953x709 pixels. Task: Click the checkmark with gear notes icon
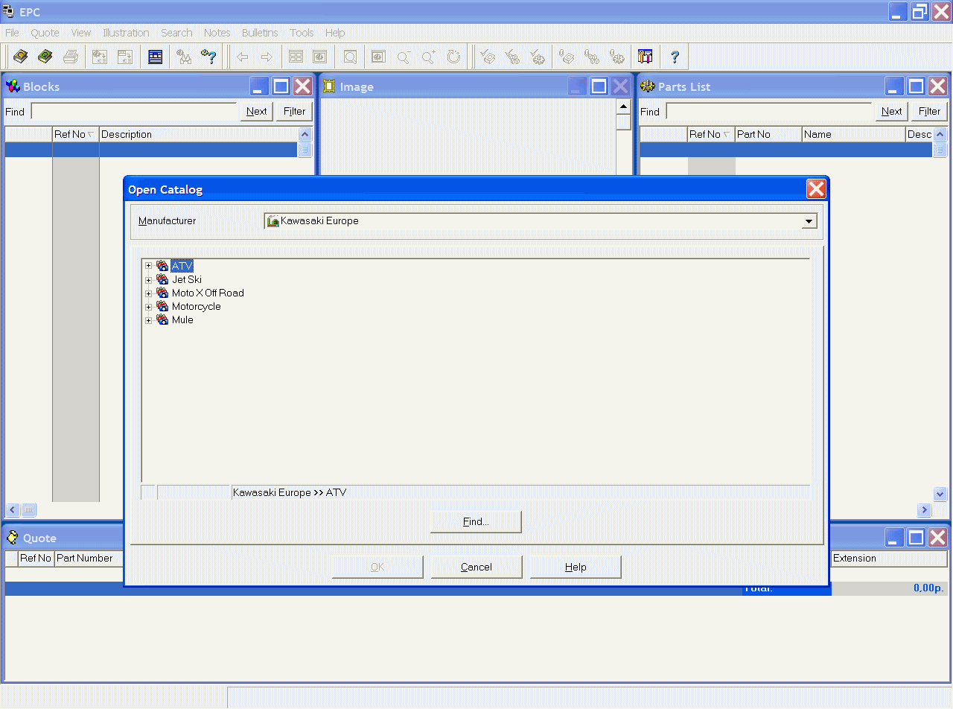(x=537, y=57)
